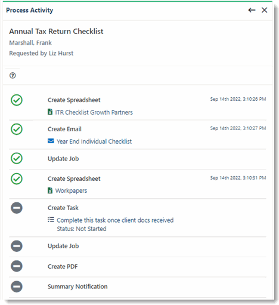Viewport: 279px width, 305px height.
Task: Click green check icon beside Create Email
Action: 17,129
